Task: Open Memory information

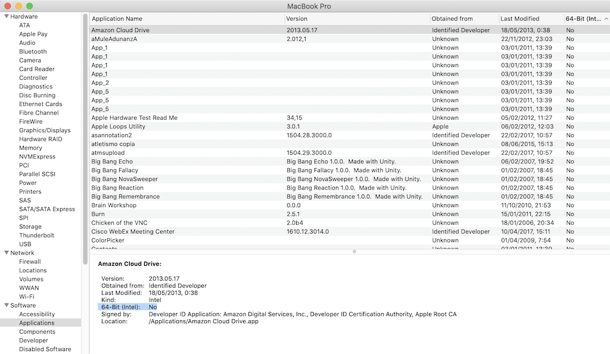Action: coord(30,148)
